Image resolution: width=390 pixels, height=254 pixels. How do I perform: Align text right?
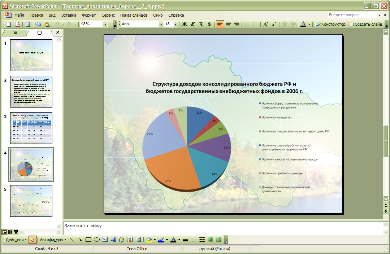tap(236, 24)
